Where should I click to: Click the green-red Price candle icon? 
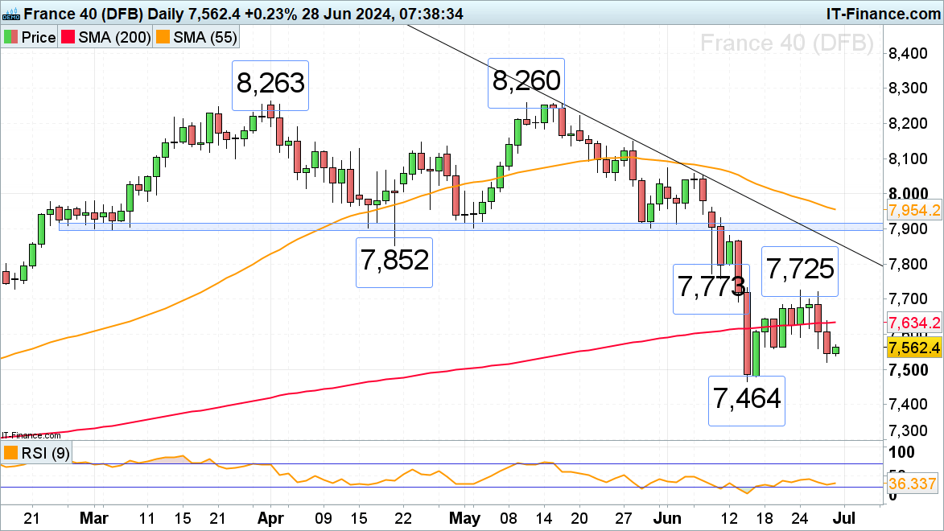tap(11, 38)
